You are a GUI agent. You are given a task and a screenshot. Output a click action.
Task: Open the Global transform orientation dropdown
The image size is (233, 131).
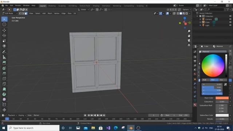[x=83, y=10]
